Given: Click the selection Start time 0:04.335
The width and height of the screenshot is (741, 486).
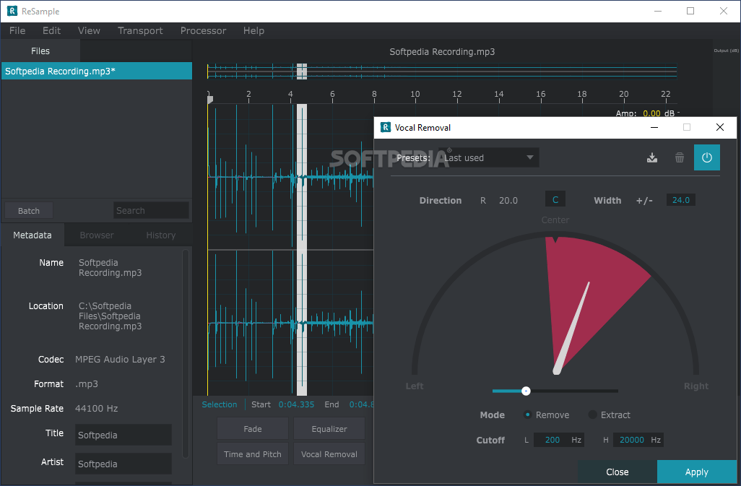Looking at the screenshot, I should tap(296, 404).
